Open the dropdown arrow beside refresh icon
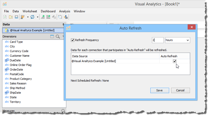The image size is (210, 117). click(38, 17)
